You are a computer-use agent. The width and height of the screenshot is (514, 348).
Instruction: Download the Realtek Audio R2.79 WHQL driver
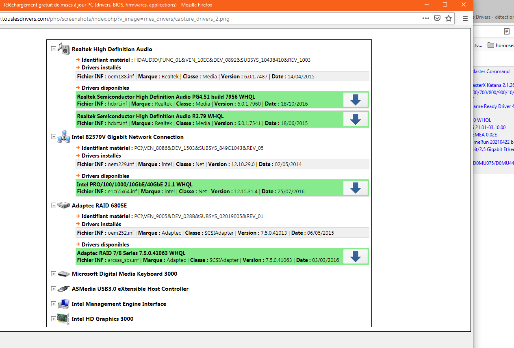click(356, 119)
